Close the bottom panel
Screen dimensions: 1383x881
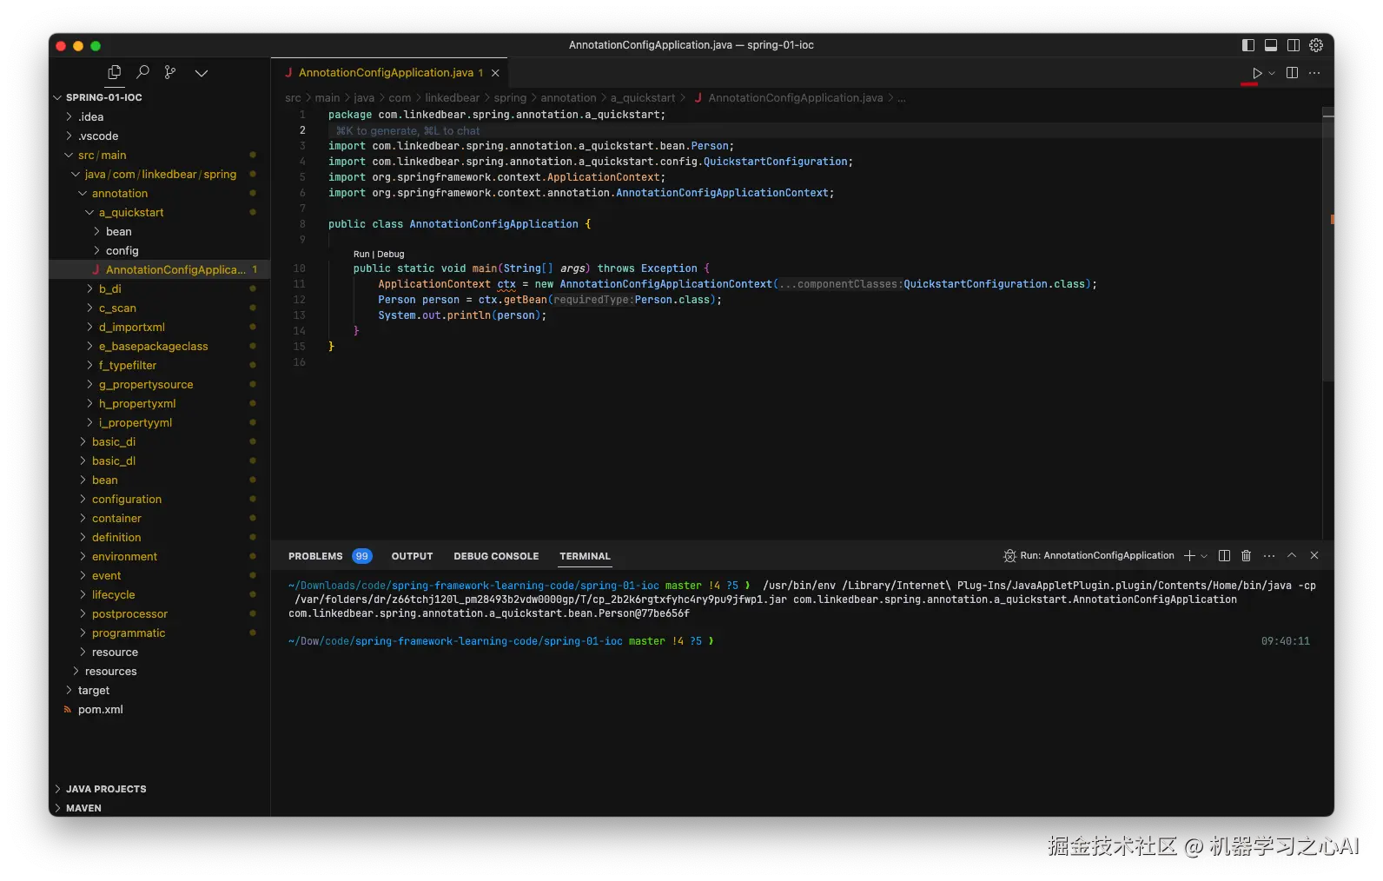pos(1314,556)
